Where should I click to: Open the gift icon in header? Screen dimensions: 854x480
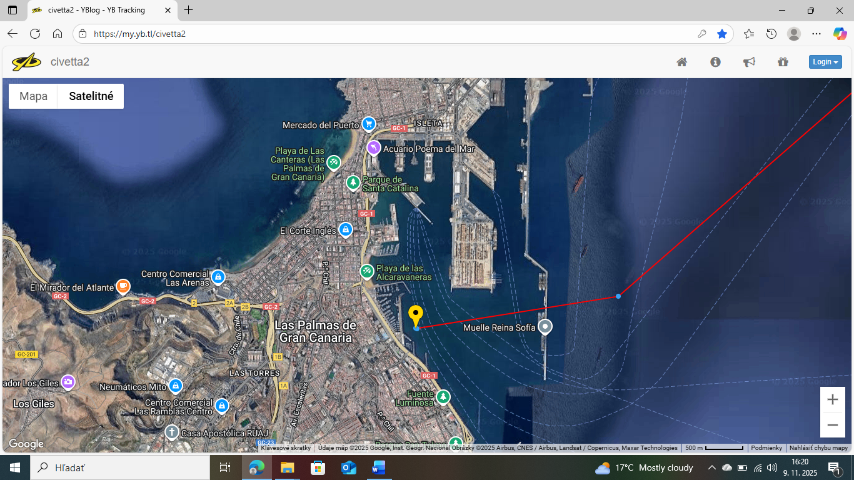click(x=783, y=62)
